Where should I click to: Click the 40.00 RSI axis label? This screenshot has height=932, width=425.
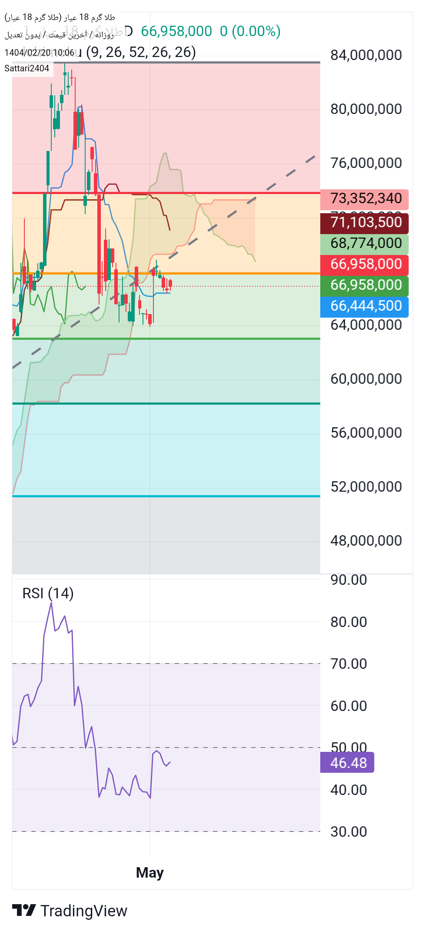coord(349,790)
